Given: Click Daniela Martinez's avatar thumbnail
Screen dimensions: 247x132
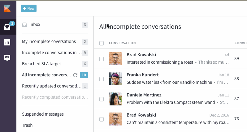Looking at the screenshot, I should (115, 99).
